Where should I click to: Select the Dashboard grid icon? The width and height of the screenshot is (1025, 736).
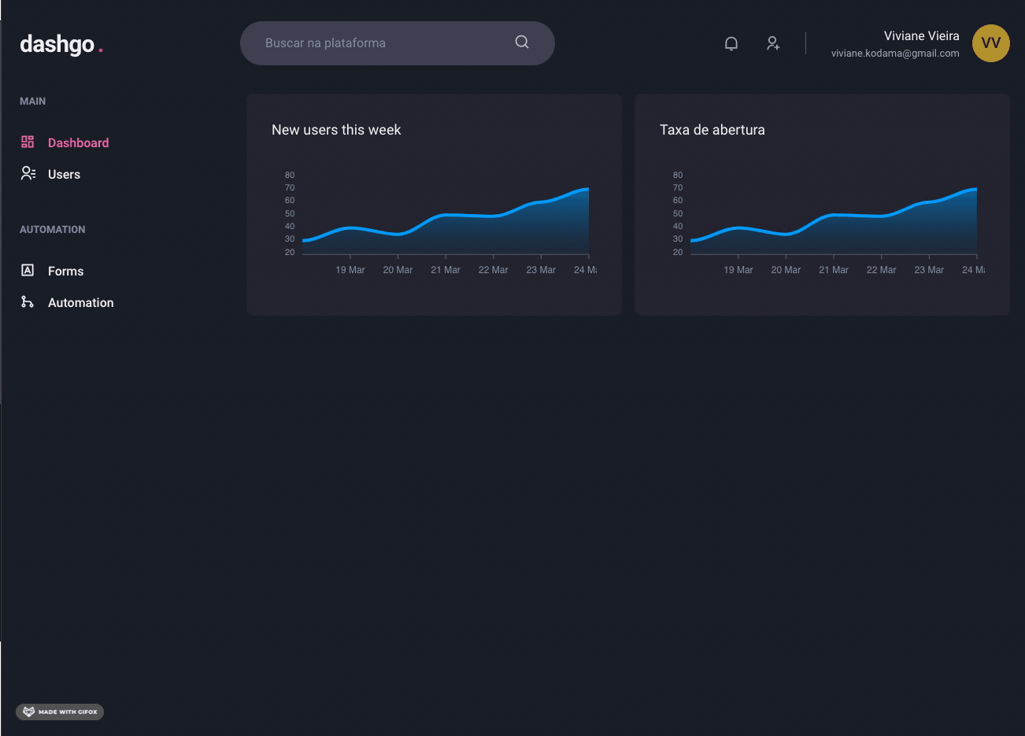pyautogui.click(x=28, y=142)
